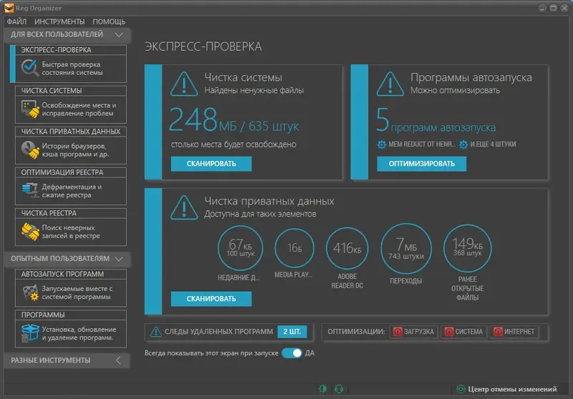This screenshot has height=399, width=573.
Task: Click the 248 МБ / 635 штук value
Action: click(x=234, y=119)
